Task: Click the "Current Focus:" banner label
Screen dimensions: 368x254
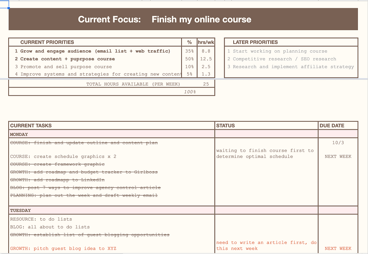Action: coord(109,19)
